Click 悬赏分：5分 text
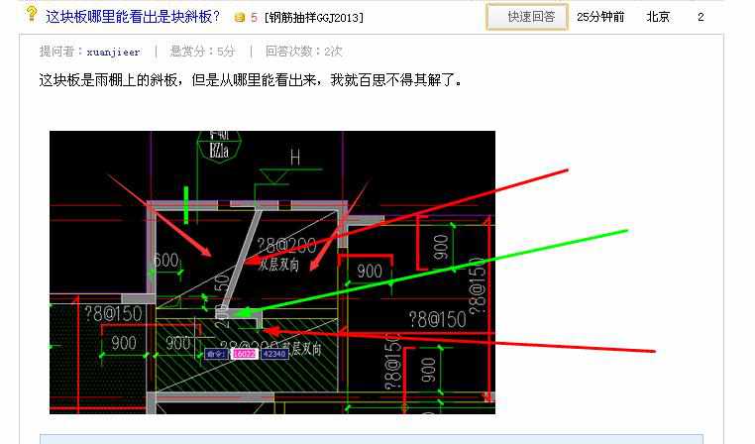The height and width of the screenshot is (444, 755). coord(203,52)
